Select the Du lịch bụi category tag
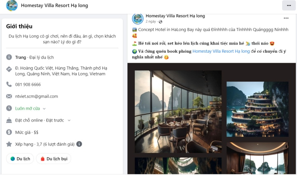This screenshot has width=297, height=176. coord(54,159)
